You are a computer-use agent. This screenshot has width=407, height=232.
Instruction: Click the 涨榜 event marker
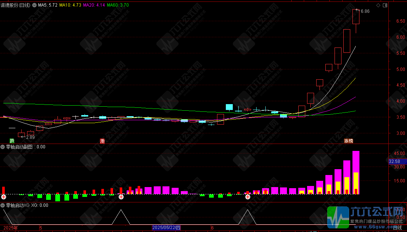click(x=348, y=141)
